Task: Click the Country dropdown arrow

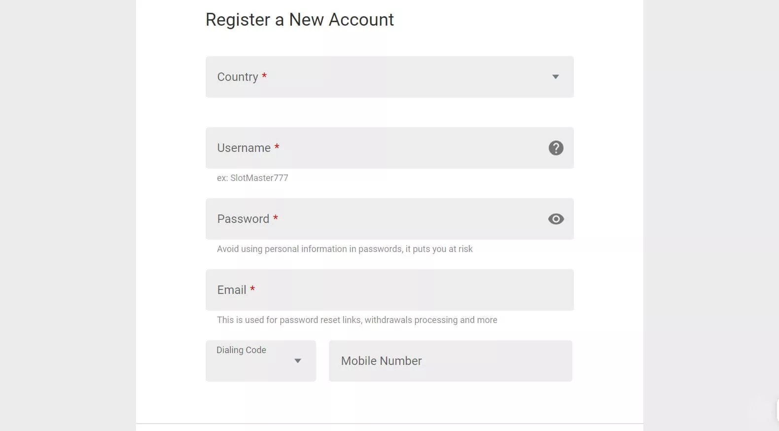Action: (555, 77)
